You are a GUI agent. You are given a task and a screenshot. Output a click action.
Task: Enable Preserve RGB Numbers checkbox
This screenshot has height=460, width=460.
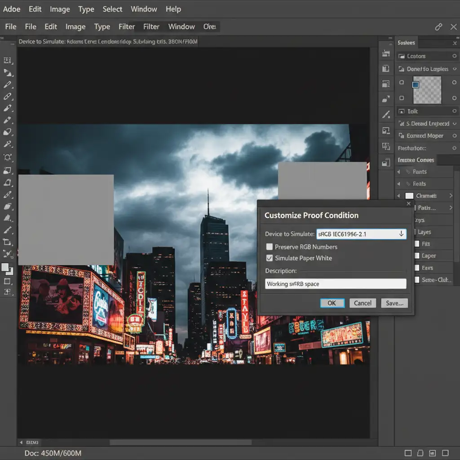pyautogui.click(x=270, y=247)
